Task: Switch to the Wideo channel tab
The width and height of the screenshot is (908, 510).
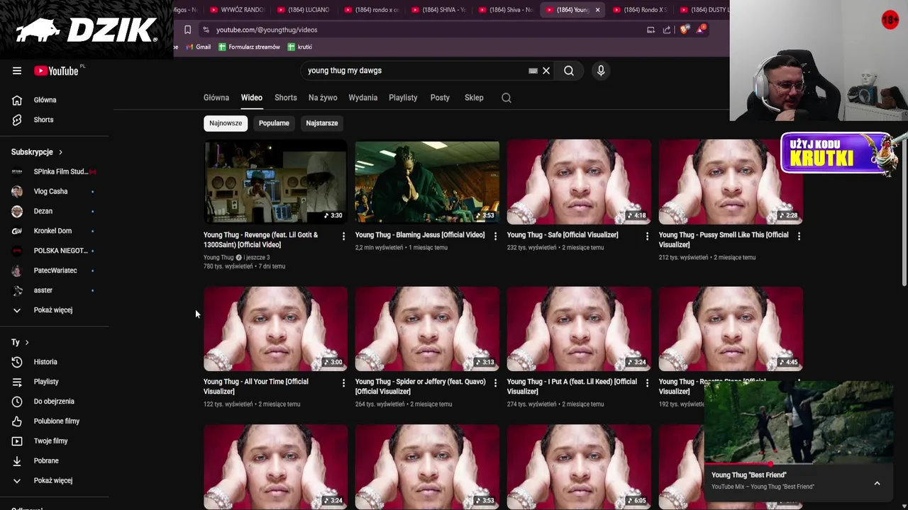Action: pyautogui.click(x=251, y=98)
